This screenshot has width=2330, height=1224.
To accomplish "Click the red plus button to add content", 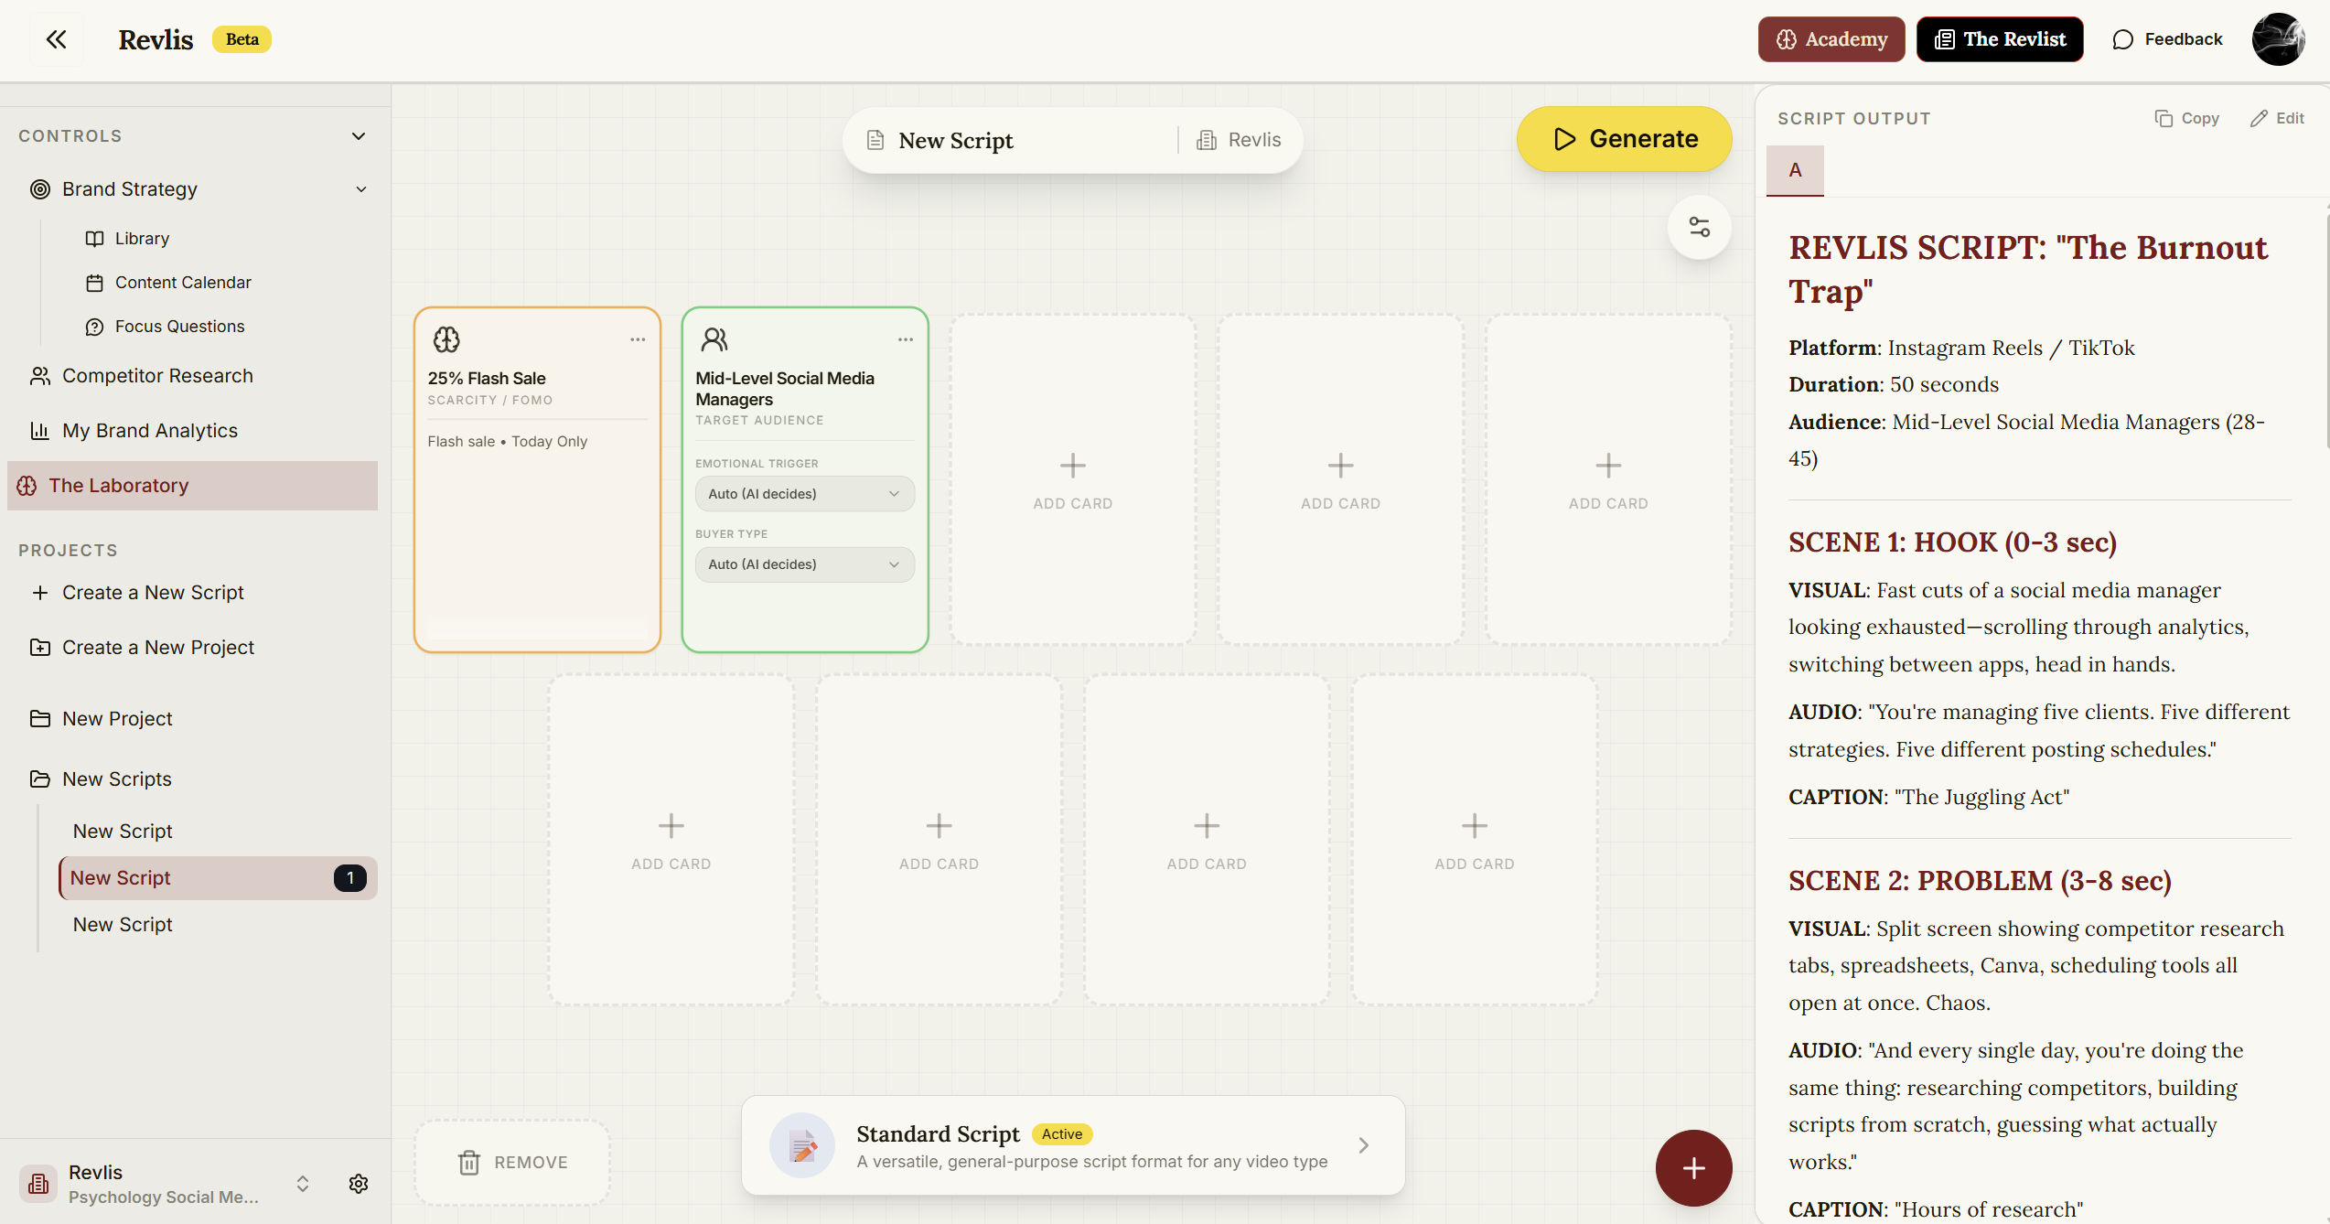I will point(1693,1168).
